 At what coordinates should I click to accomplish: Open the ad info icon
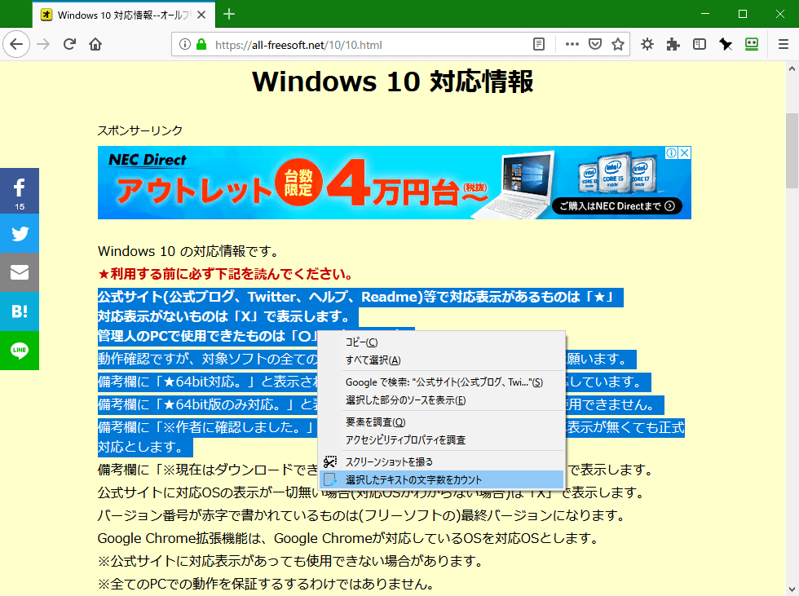tap(672, 152)
